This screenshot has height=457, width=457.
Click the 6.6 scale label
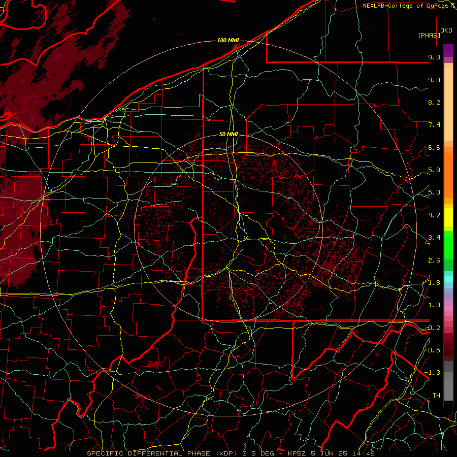pos(434,148)
